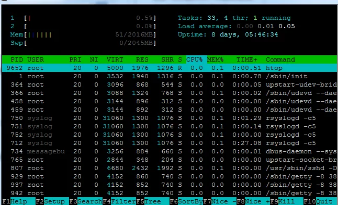Sort by the CPU% column header

(x=195, y=59)
